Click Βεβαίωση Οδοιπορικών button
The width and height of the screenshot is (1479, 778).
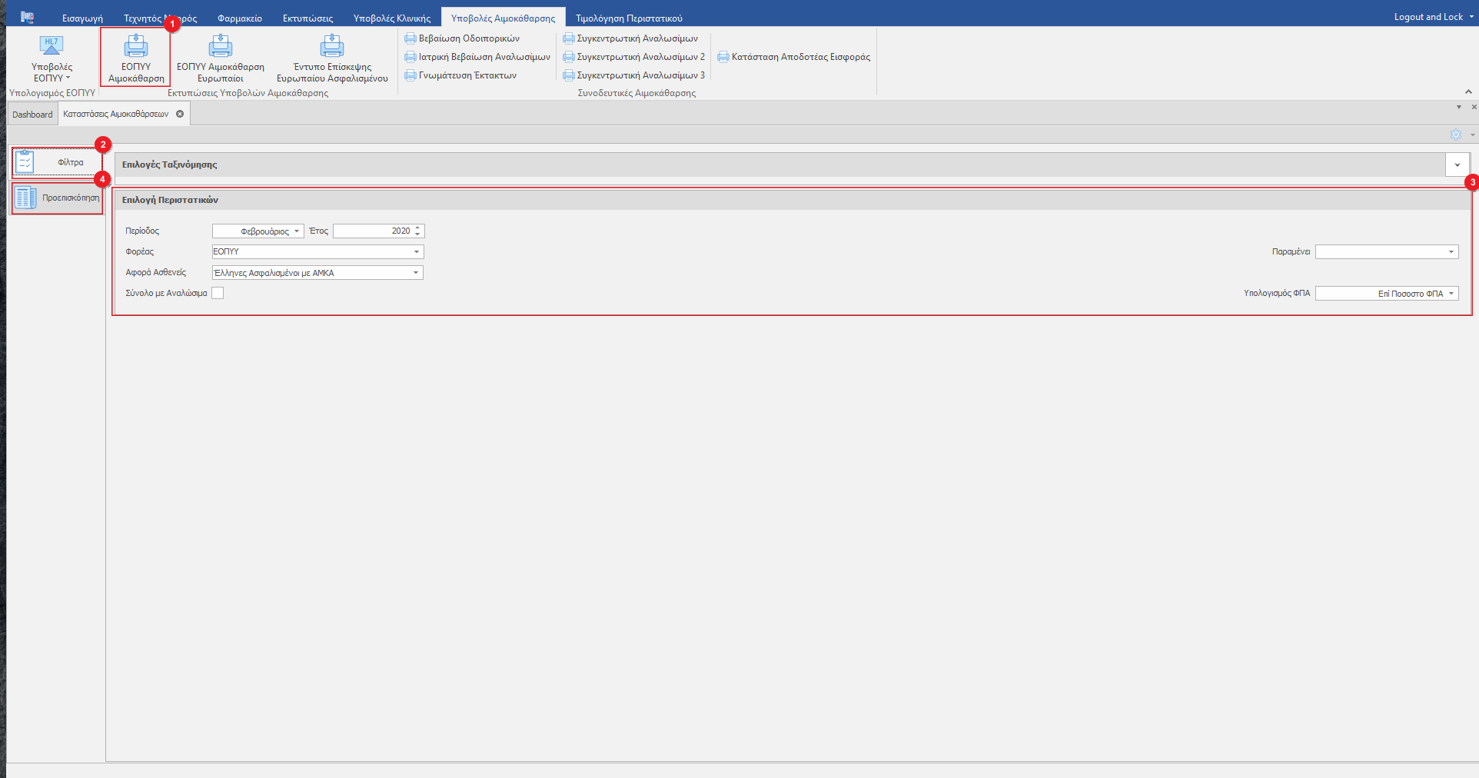[x=469, y=38]
